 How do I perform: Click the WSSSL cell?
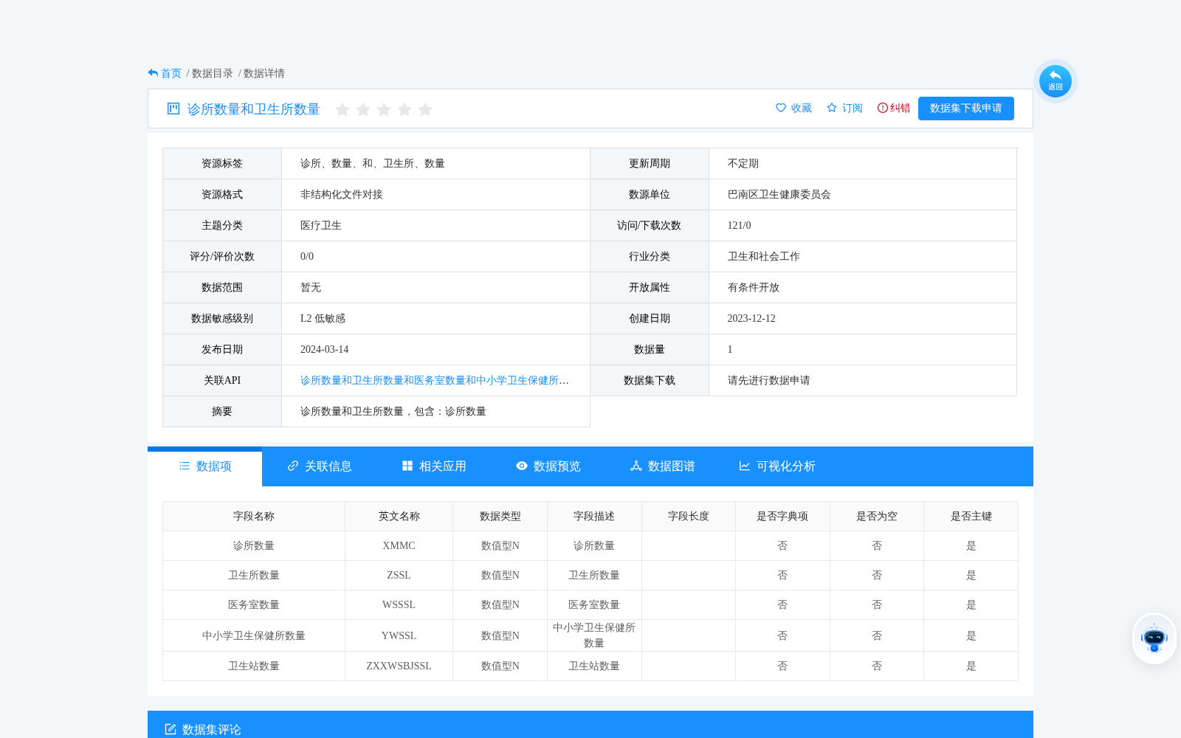(399, 604)
